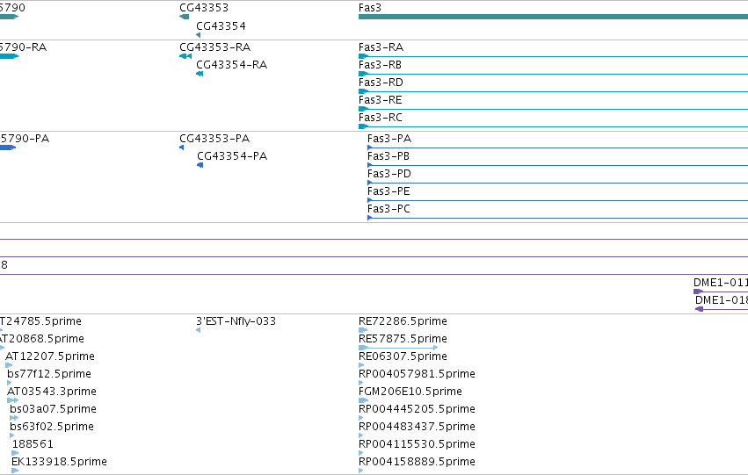Screen dimensions: 748x475
Task: Click the RP004057981.5prime EST arrow
Action: (361, 383)
